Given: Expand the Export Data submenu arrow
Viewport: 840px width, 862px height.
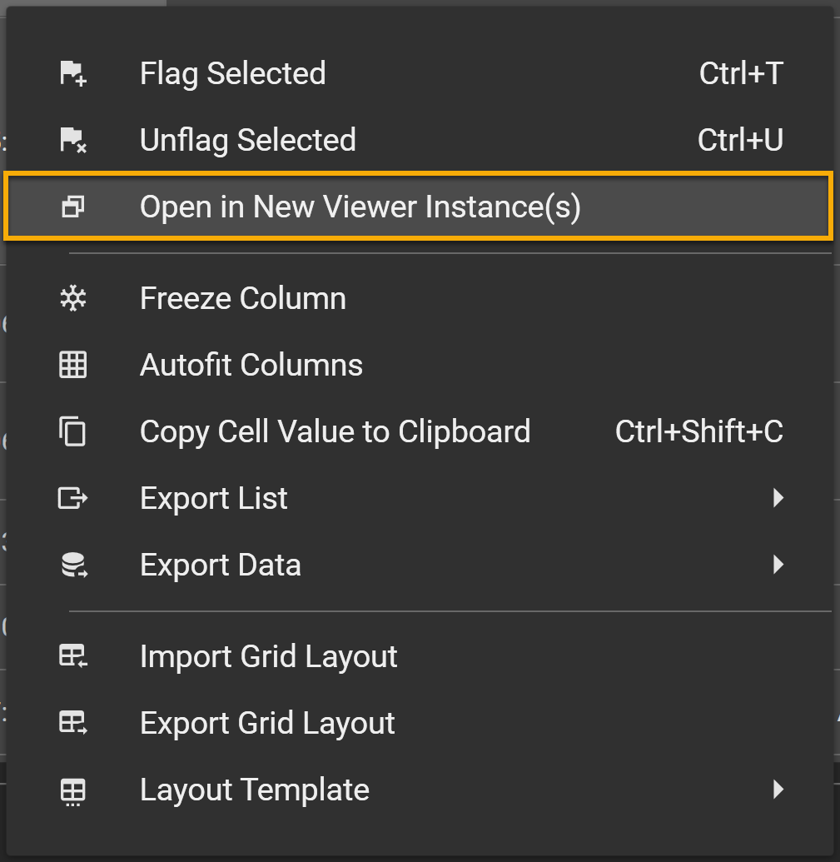Looking at the screenshot, I should click(778, 566).
